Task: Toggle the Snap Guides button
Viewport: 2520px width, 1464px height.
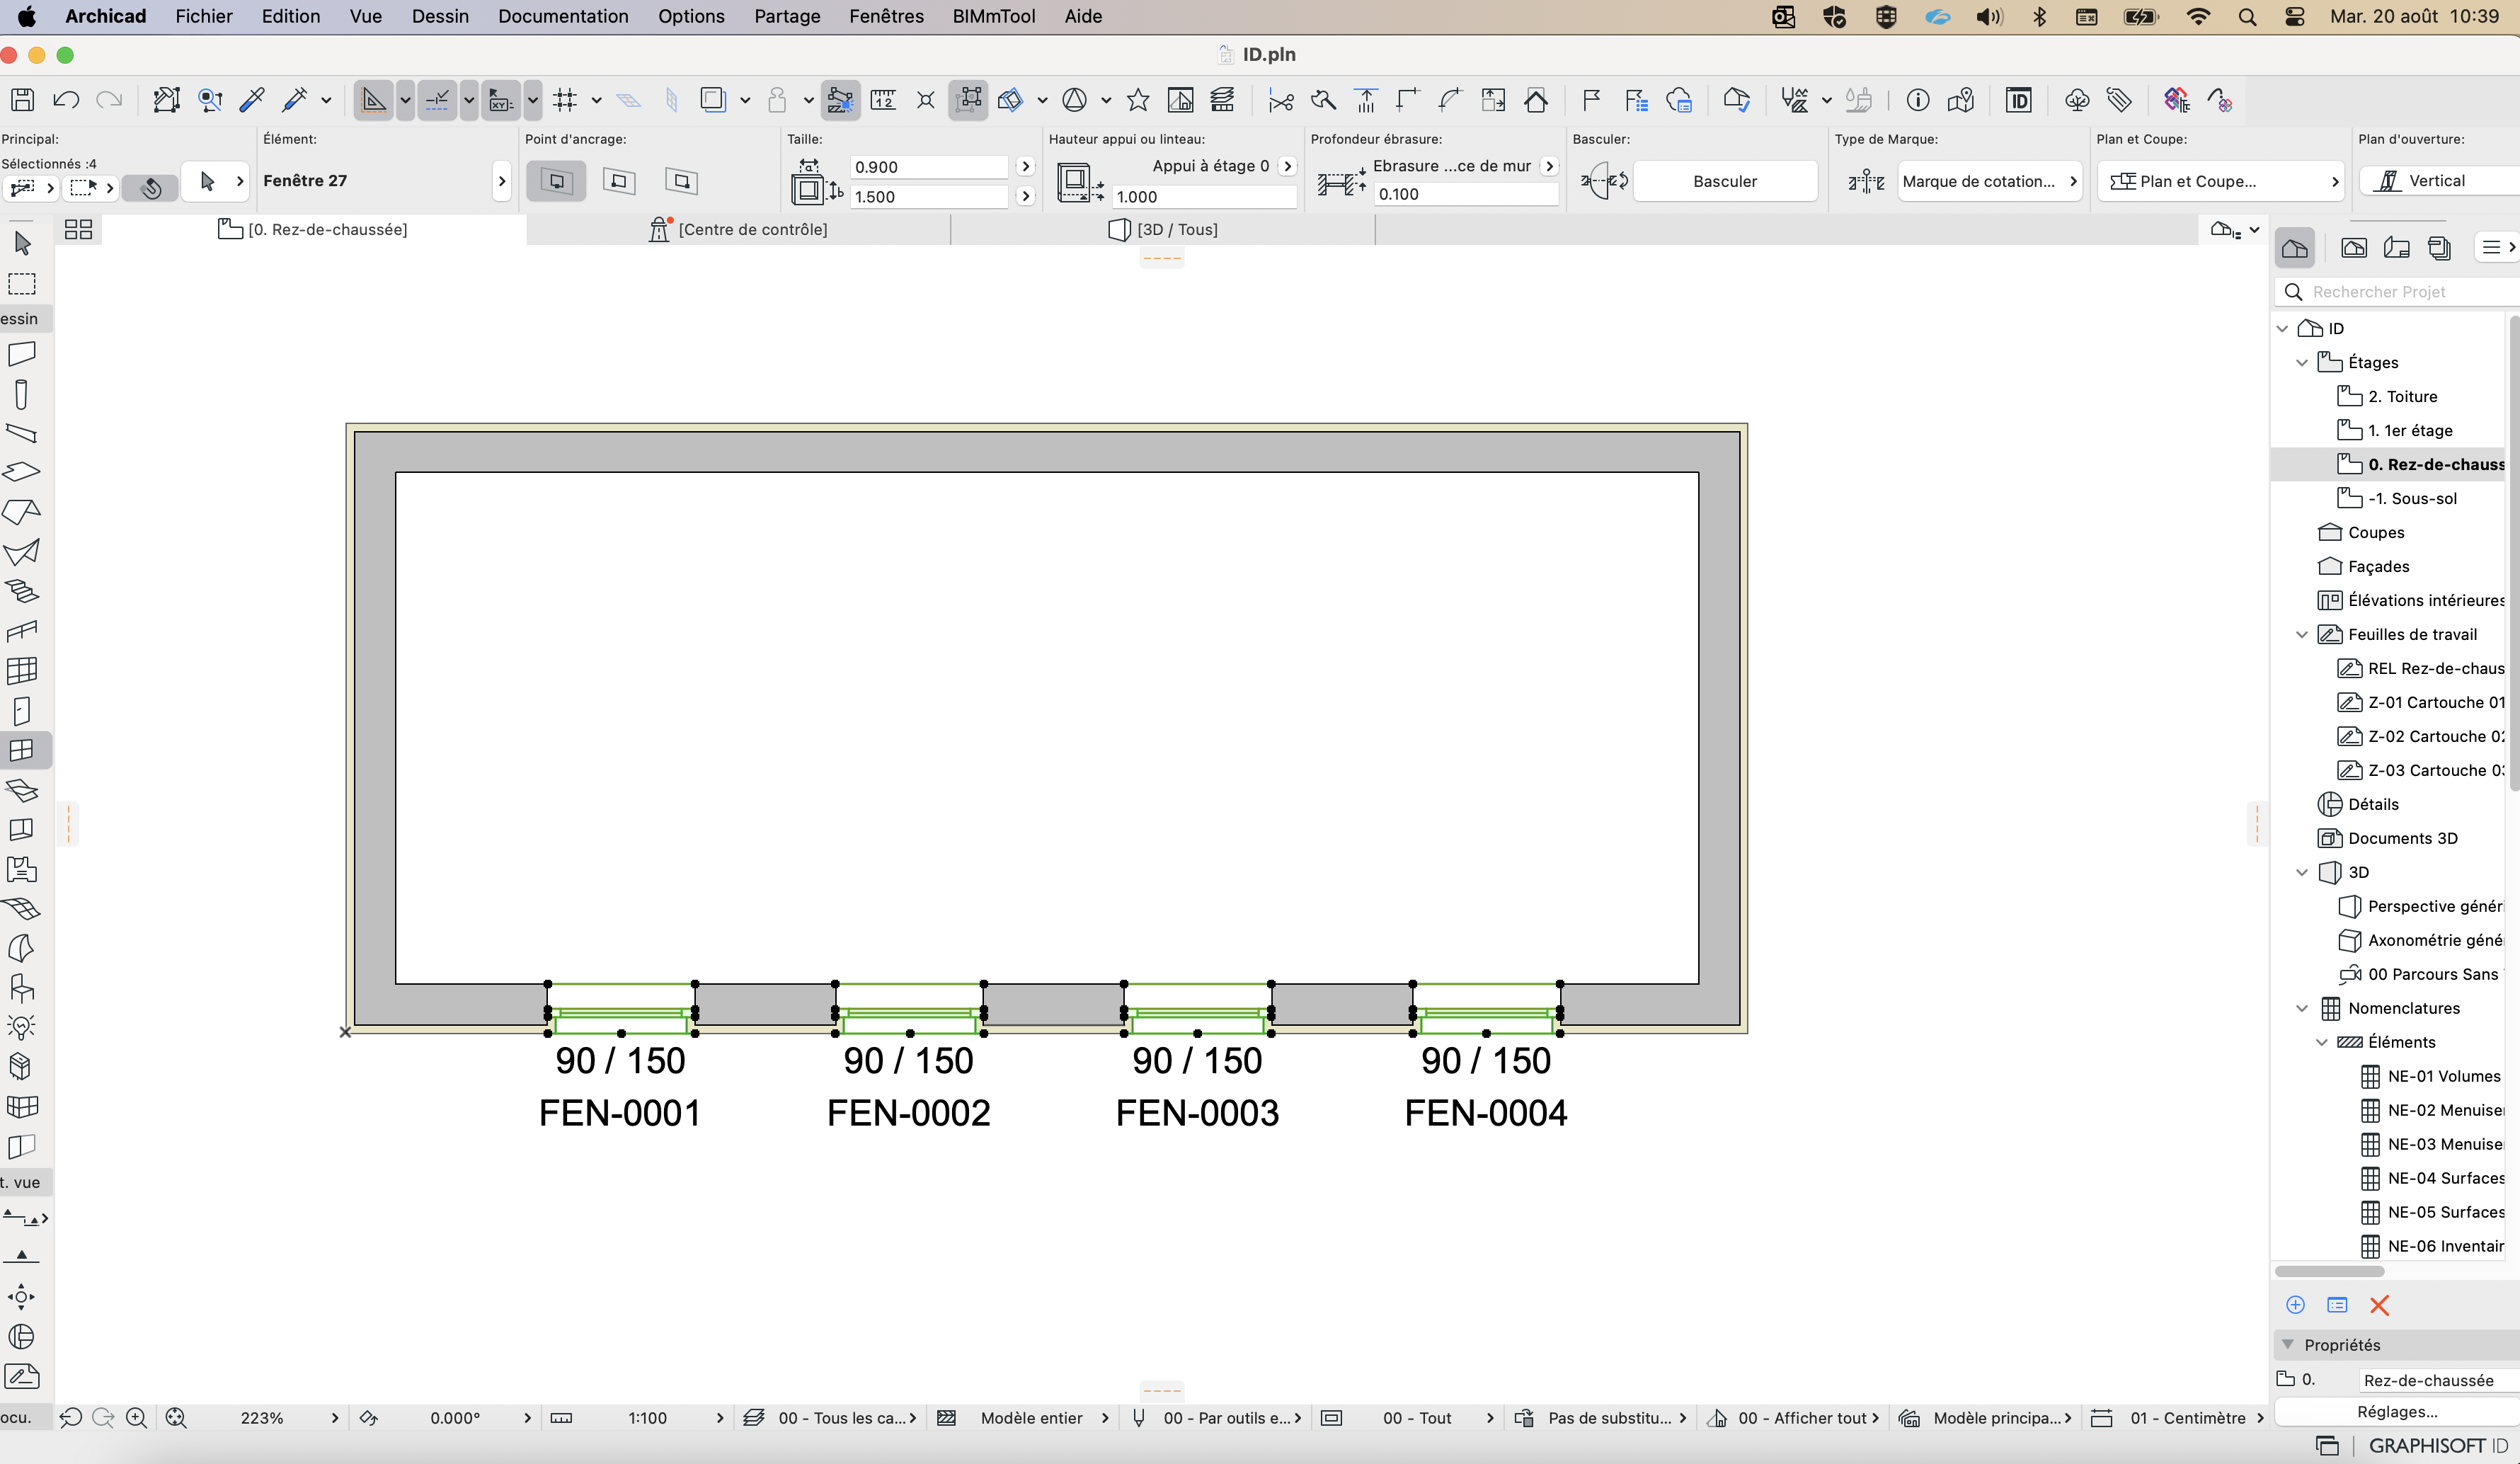Action: pos(437,99)
